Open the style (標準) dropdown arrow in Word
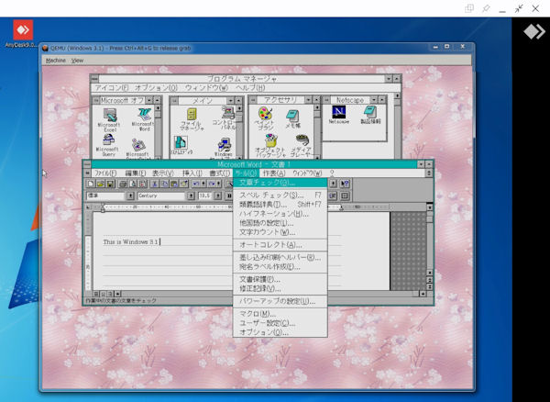Image resolution: width=550 pixels, height=402 pixels. [x=130, y=195]
